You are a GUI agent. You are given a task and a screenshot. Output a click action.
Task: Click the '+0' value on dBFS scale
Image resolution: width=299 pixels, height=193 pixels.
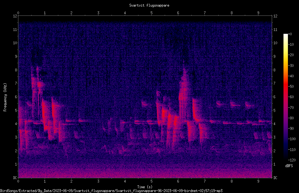tap(290, 34)
